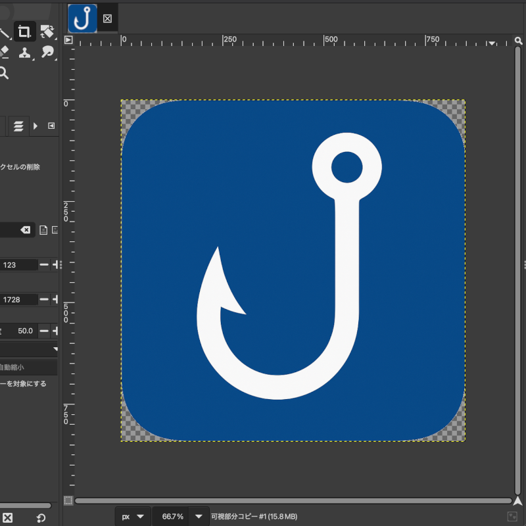Click the navigation arrows icon at canvas corner
The height and width of the screenshot is (526, 526).
coord(517,501)
